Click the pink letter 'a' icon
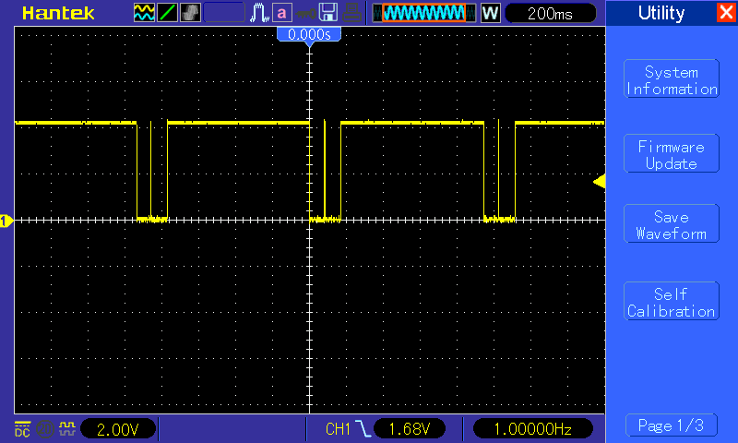Viewport: 738px width, 443px height. [x=282, y=13]
